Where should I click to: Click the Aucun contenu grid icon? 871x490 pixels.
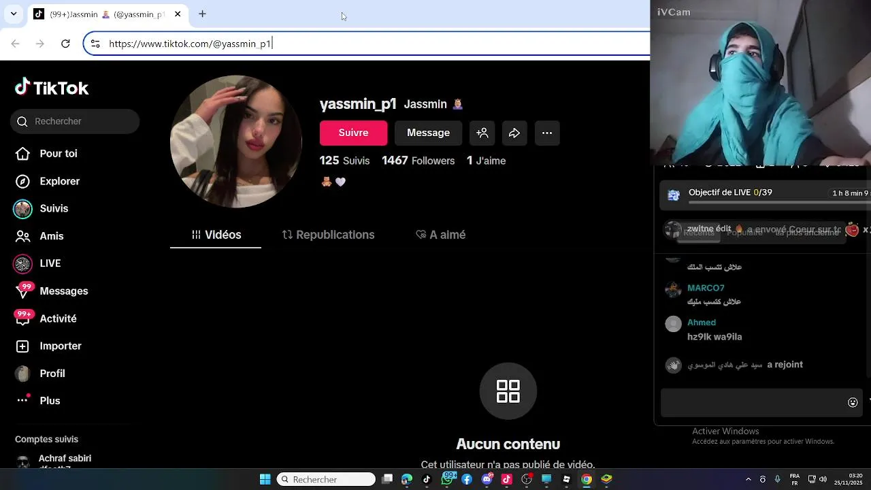click(x=508, y=391)
